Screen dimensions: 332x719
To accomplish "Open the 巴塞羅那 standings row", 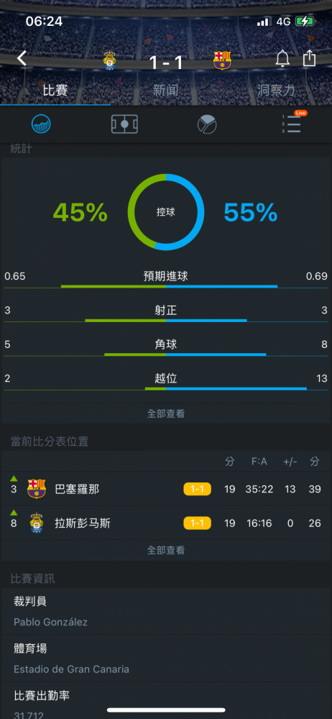I will click(166, 489).
